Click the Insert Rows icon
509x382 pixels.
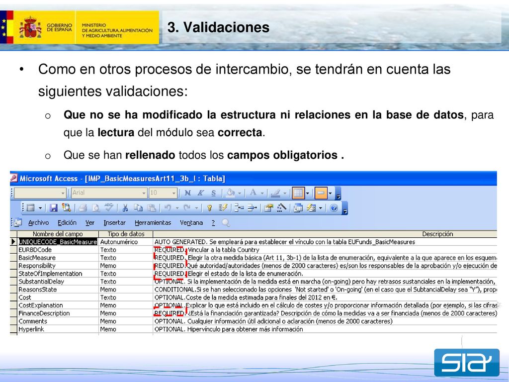[x=239, y=208]
